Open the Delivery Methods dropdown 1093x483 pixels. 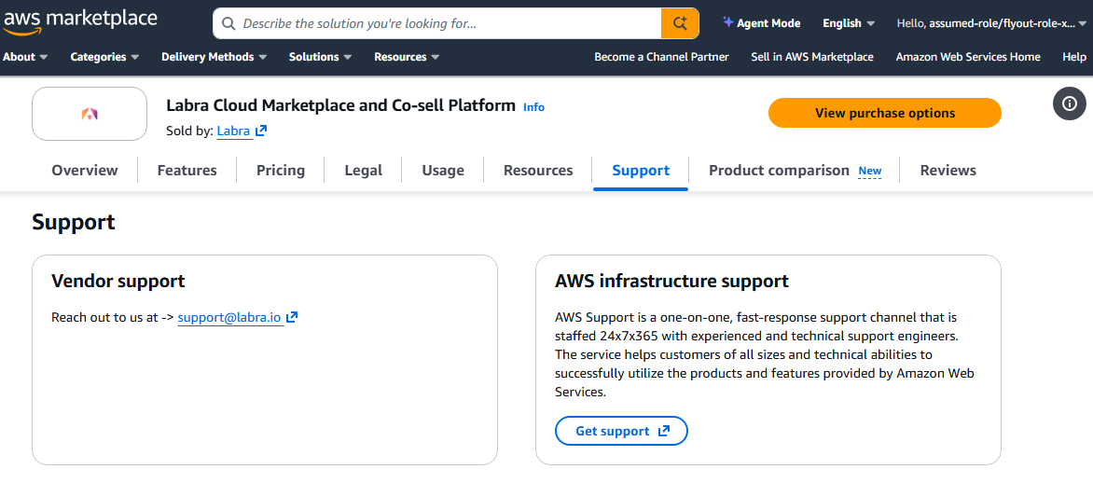[x=214, y=57]
